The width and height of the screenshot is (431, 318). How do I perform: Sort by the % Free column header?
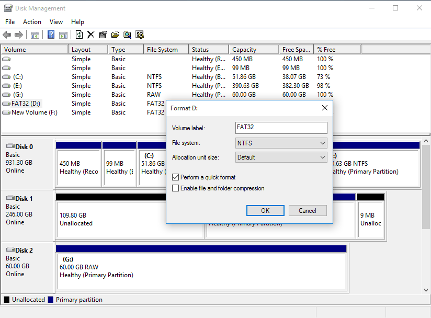click(337, 50)
